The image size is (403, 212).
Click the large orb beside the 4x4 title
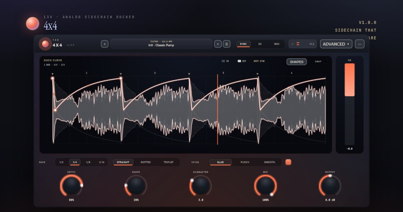coord(33,24)
